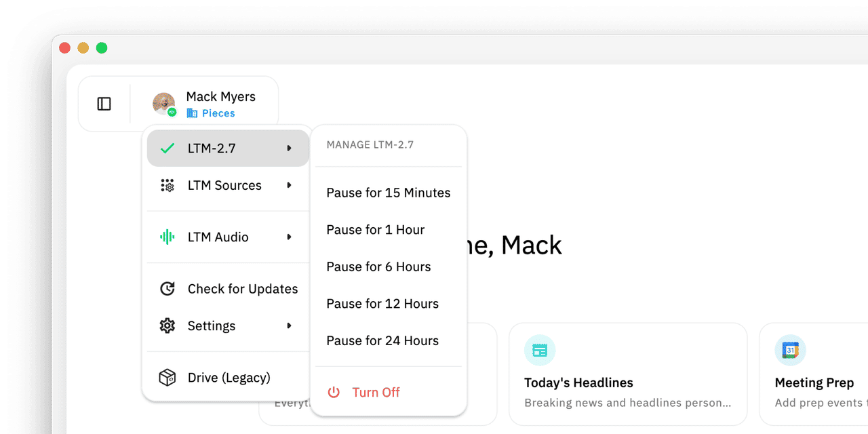This screenshot has width=868, height=434.
Task: Choose Pause for 12 Hours
Action: point(389,304)
